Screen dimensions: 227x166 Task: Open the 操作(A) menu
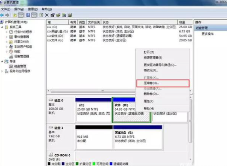19,9
